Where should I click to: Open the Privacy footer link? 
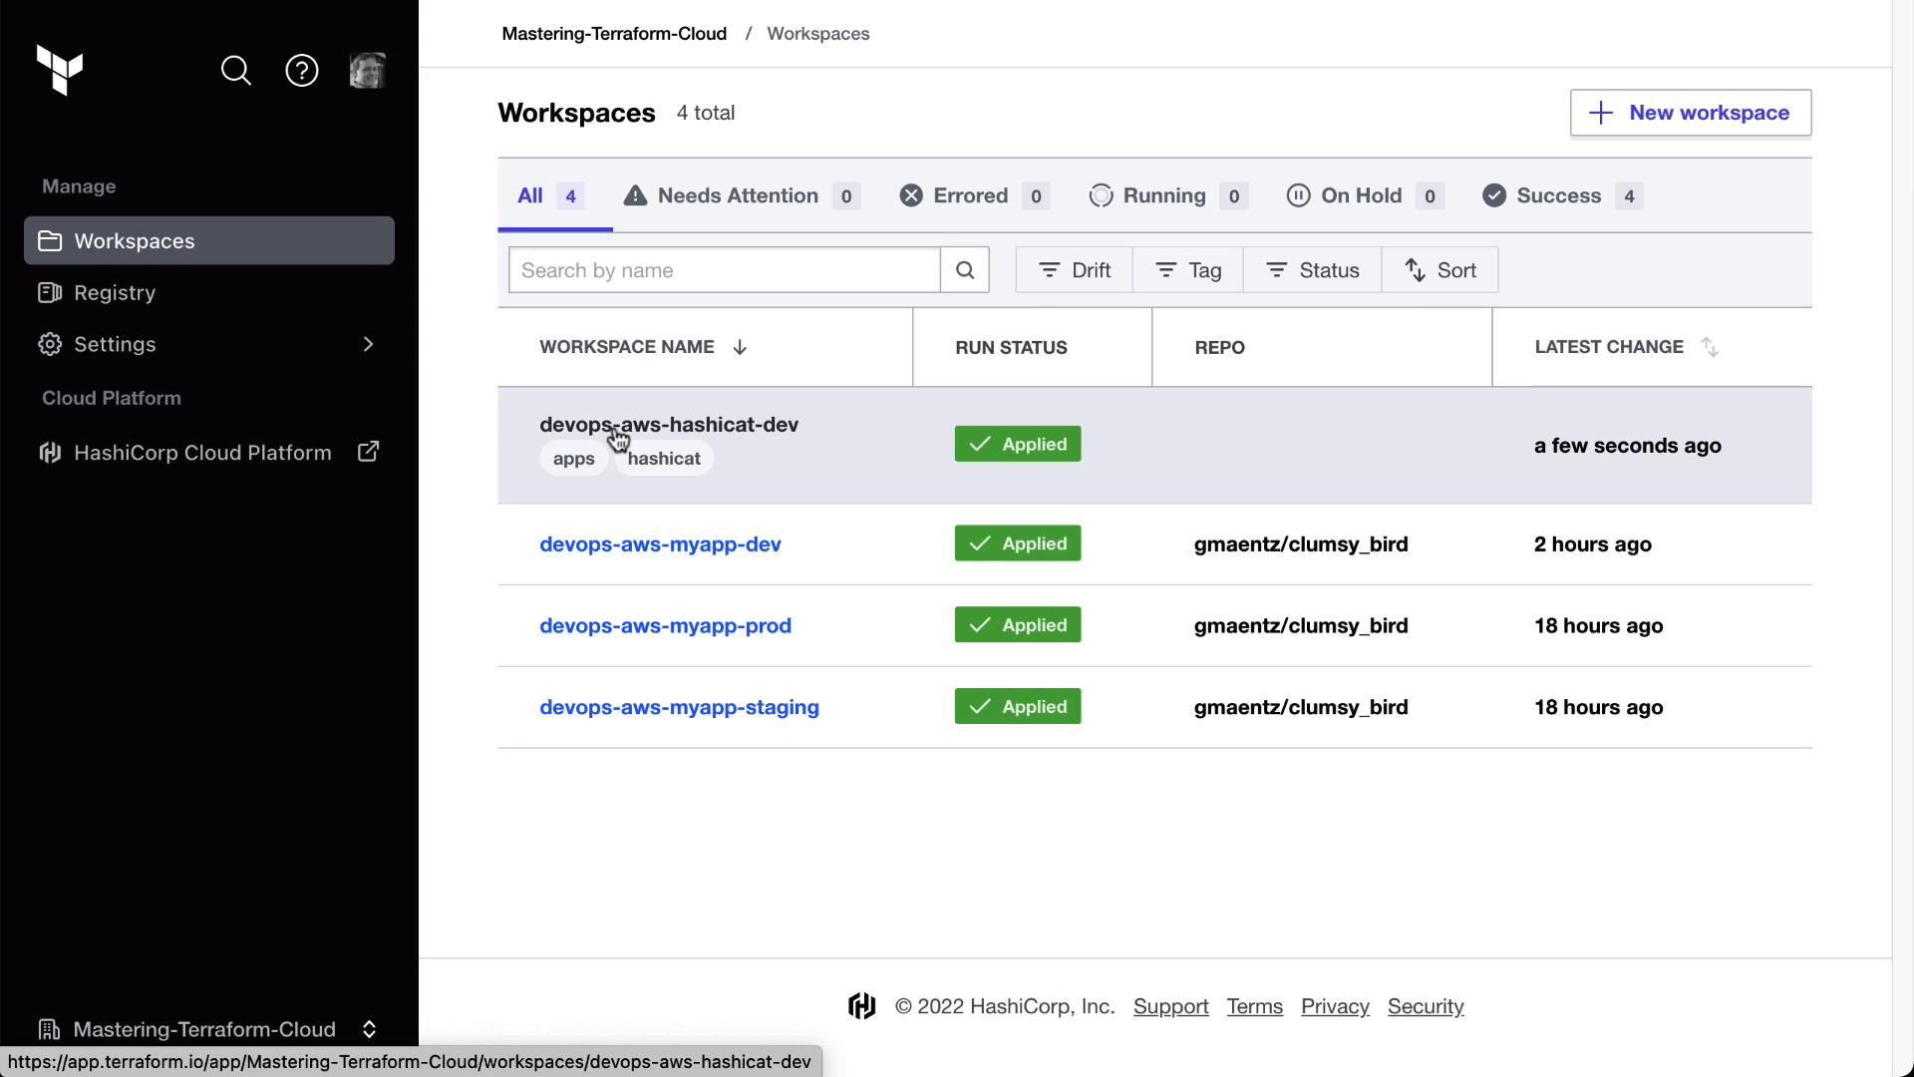point(1336,1006)
